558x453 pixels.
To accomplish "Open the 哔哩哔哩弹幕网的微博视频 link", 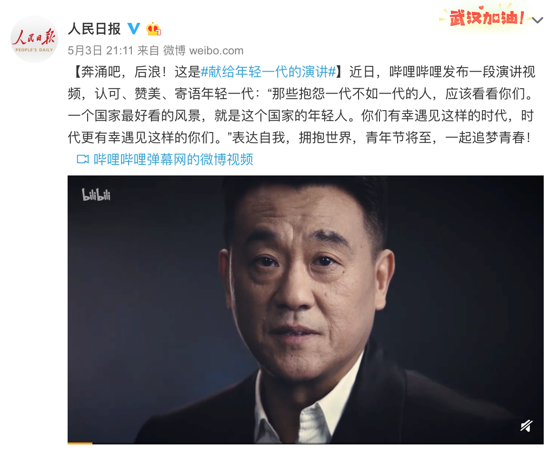I will tap(173, 159).
